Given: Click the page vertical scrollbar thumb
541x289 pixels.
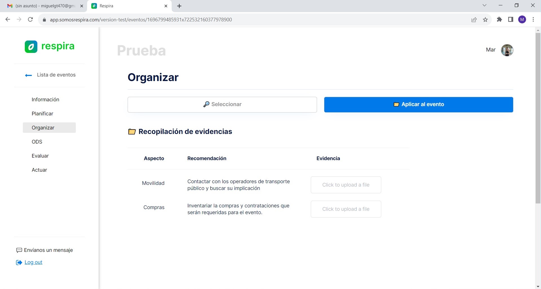Looking at the screenshot, I should 538,118.
